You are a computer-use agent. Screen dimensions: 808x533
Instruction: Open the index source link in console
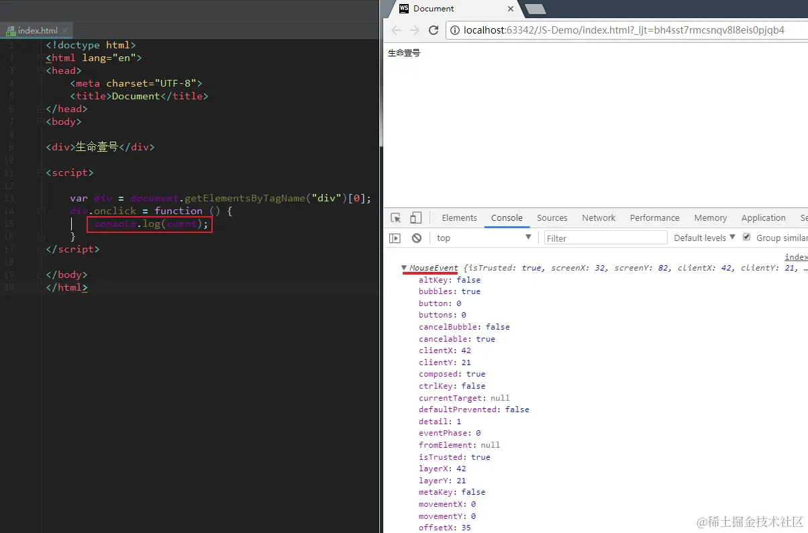click(x=797, y=257)
